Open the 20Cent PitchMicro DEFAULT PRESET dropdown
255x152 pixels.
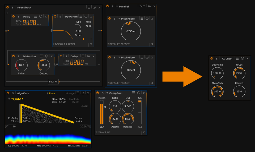(x=118, y=83)
